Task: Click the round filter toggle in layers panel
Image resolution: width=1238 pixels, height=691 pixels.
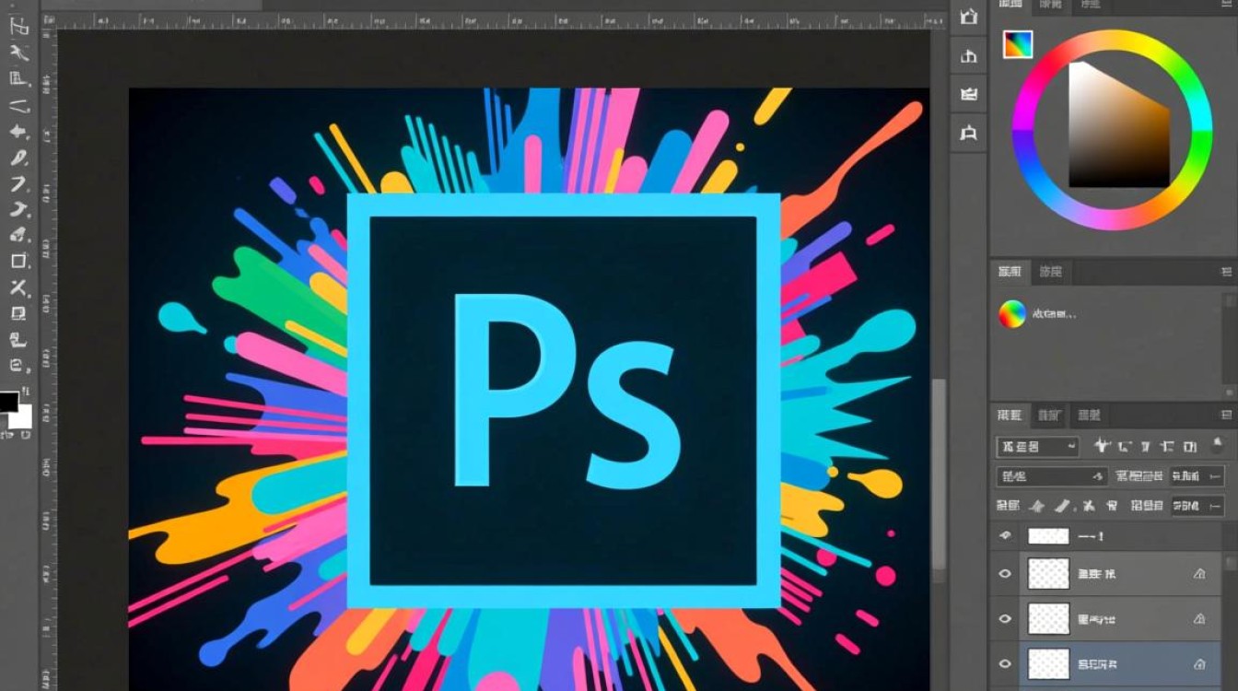Action: 1217,445
